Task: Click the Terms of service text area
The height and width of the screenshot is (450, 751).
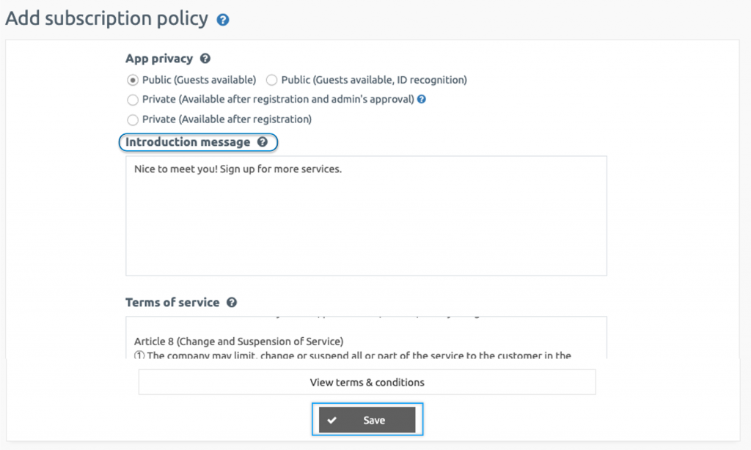Action: coord(366,337)
